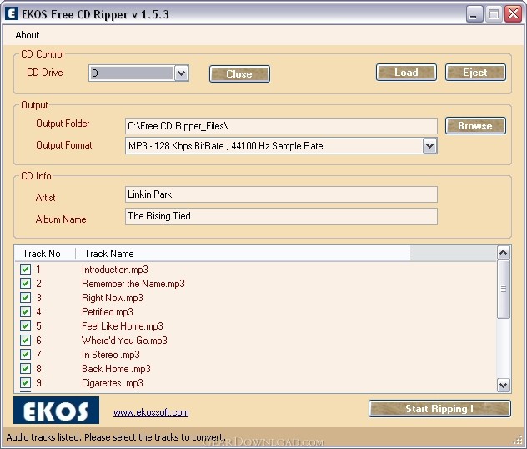This screenshot has width=527, height=449.
Task: Select the CD Drive combo box showing D
Action: [x=138, y=73]
